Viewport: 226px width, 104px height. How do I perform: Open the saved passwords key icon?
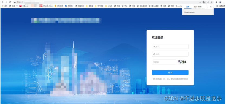(x=200, y=2)
